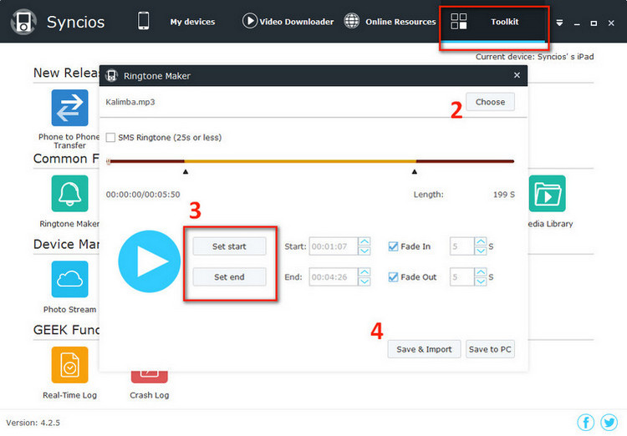Open the Crash Log icon

click(x=149, y=378)
